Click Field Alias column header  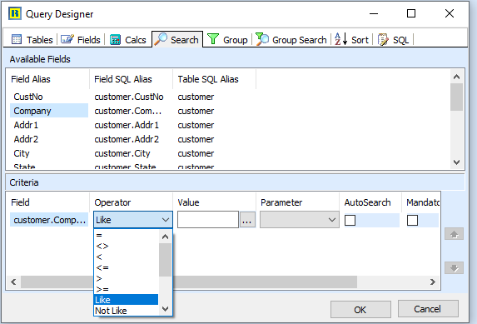pyautogui.click(x=47, y=79)
